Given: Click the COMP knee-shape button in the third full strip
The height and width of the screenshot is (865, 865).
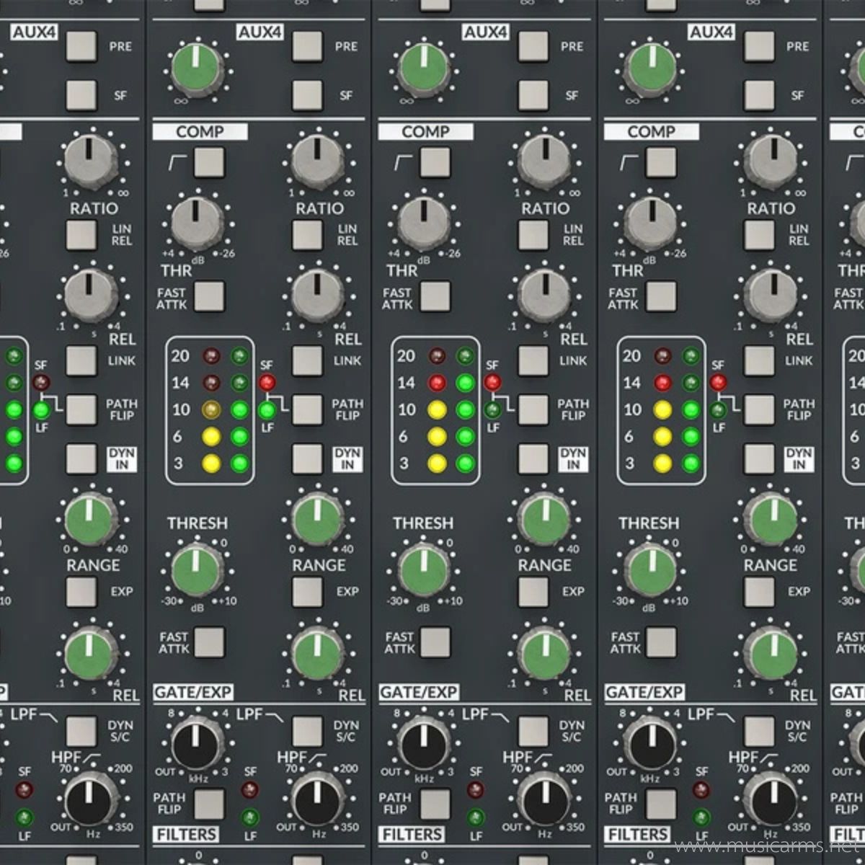Looking at the screenshot, I should click(660, 163).
